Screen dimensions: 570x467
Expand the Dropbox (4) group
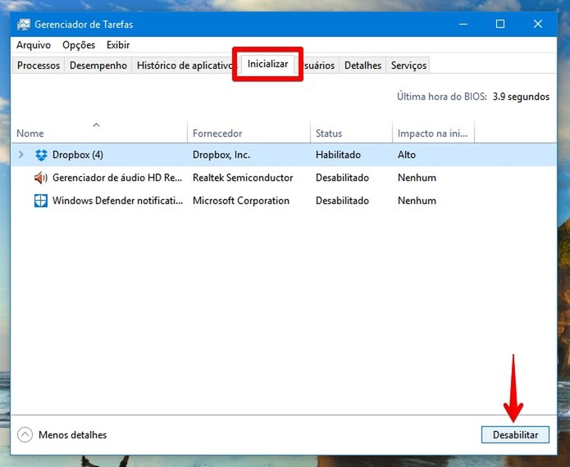21,155
